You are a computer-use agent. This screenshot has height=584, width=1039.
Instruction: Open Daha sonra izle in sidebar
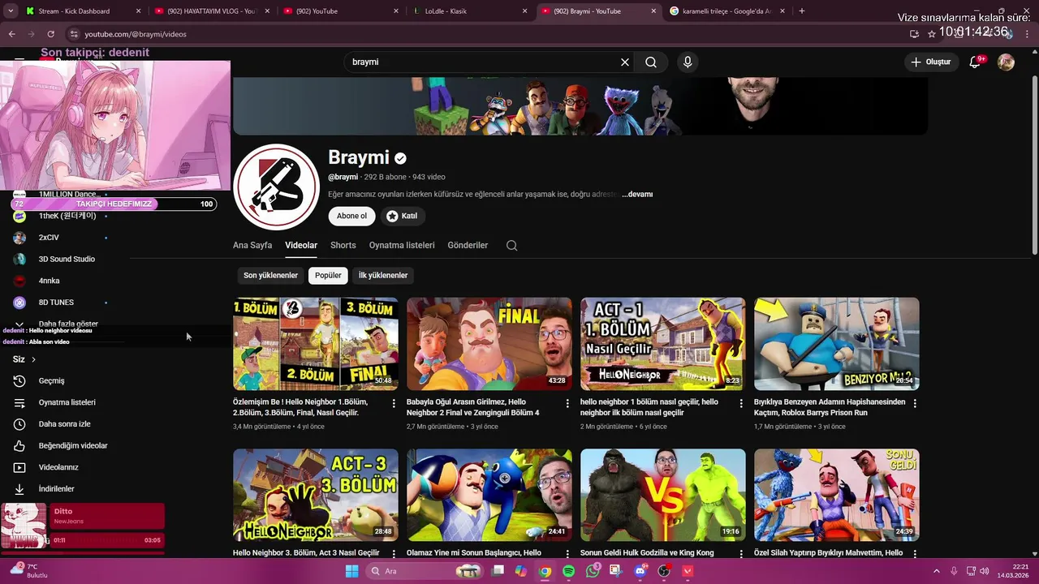pos(65,424)
